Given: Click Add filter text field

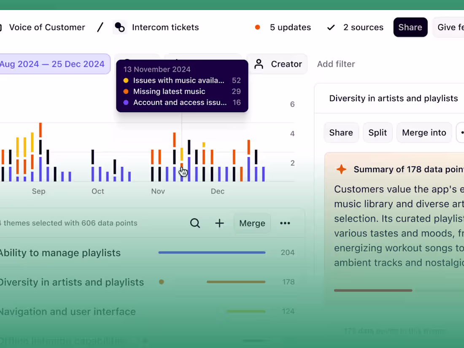Looking at the screenshot, I should (336, 64).
